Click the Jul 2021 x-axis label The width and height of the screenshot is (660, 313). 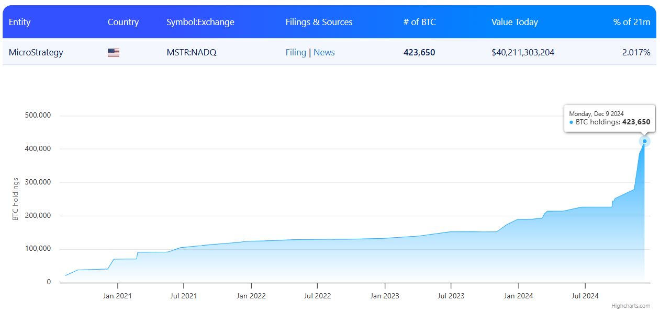click(x=184, y=296)
